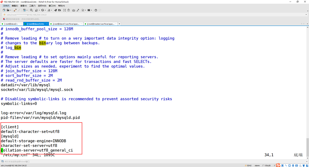Open the 文件(F) menu

click(x=6, y=6)
